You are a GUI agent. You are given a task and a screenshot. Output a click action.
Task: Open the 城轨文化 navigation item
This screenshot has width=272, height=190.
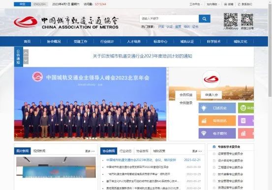[x=241, y=42]
